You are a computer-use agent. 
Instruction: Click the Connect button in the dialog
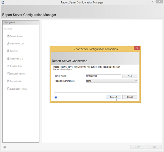[x=113, y=97]
